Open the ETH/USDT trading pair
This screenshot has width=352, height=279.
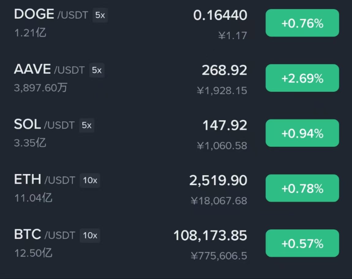(x=176, y=188)
